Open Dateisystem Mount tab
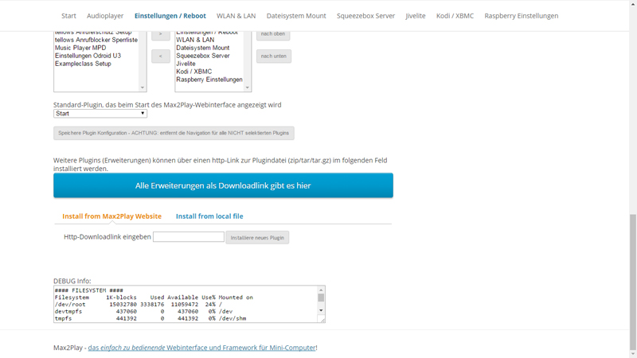The width and height of the screenshot is (637, 358). 296,16
